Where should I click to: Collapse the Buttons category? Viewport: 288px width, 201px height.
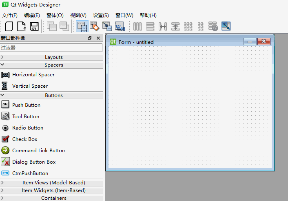[x=51, y=95]
